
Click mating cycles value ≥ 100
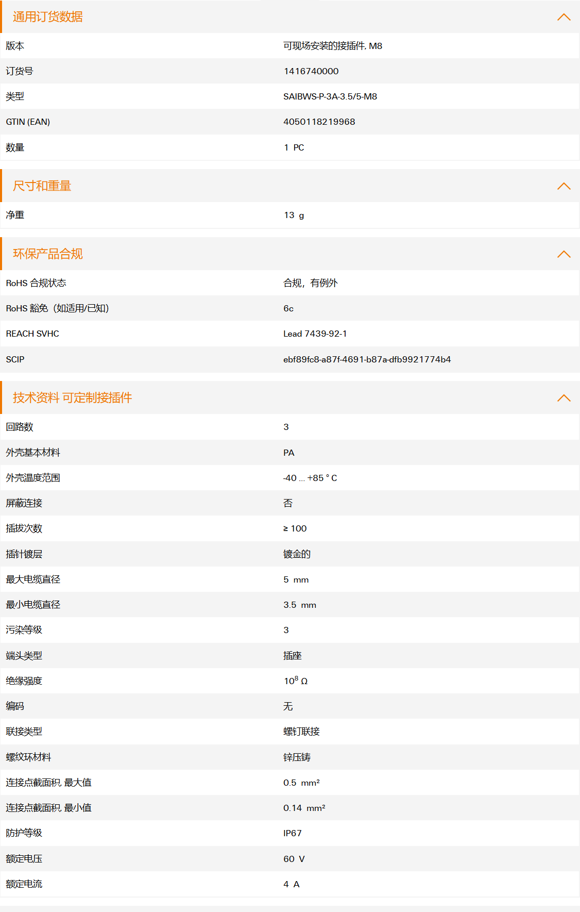tap(295, 528)
